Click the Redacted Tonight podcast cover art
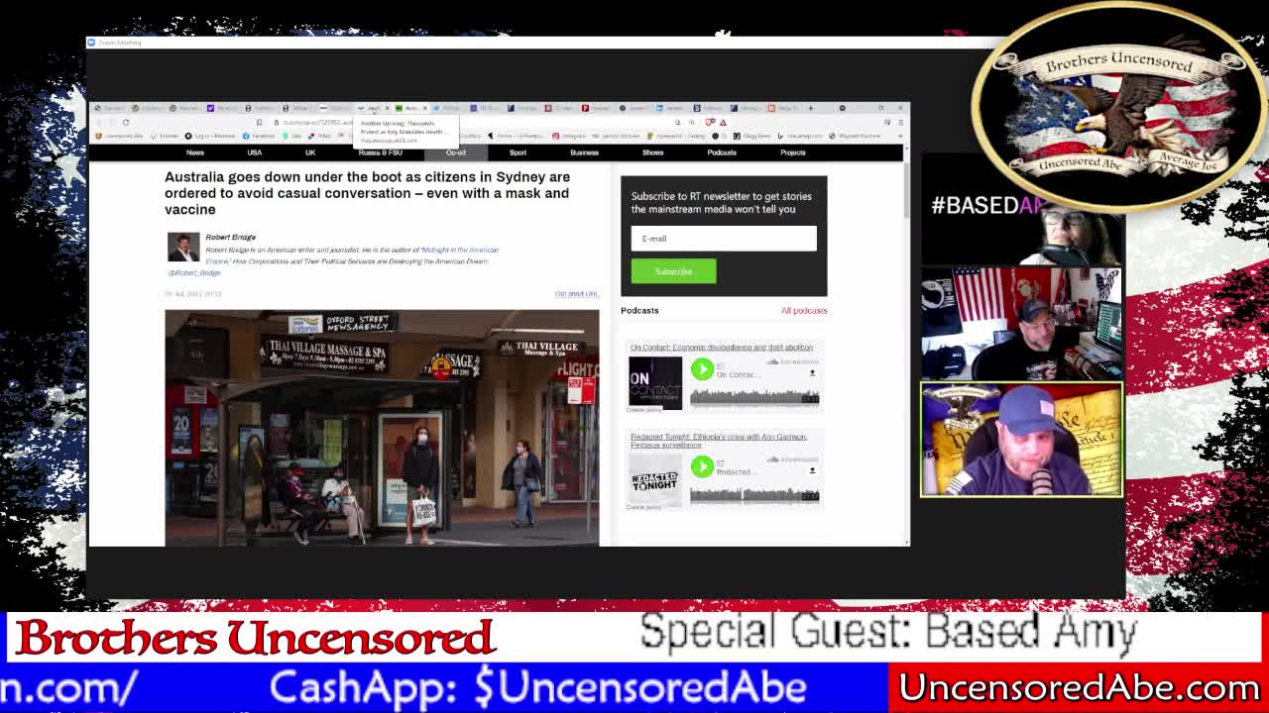The image size is (1269, 713). [655, 480]
